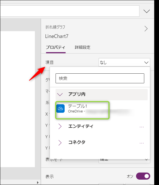Click the 項目 property label
Image resolution: width=159 pixels, height=185 pixels.
point(50,62)
